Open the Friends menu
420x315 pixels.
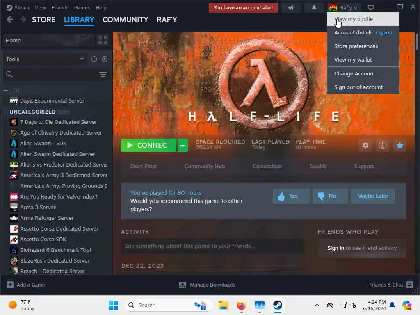point(60,8)
